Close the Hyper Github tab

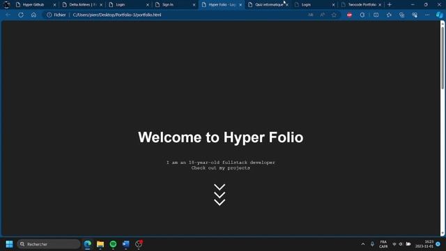point(54,5)
